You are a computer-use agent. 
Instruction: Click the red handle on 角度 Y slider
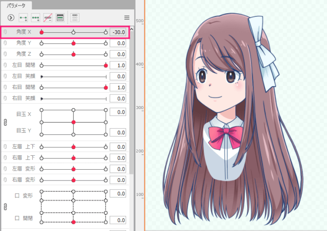point(73,43)
